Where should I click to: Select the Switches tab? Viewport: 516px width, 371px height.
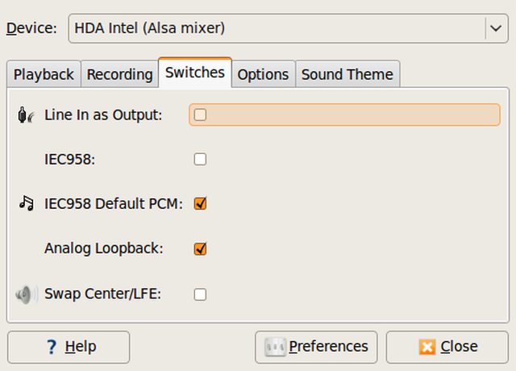pos(195,73)
